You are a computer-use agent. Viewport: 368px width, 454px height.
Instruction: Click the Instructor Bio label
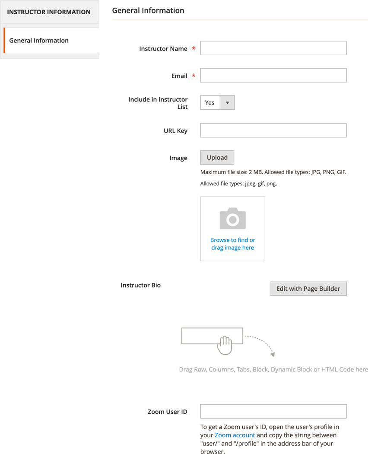[140, 285]
